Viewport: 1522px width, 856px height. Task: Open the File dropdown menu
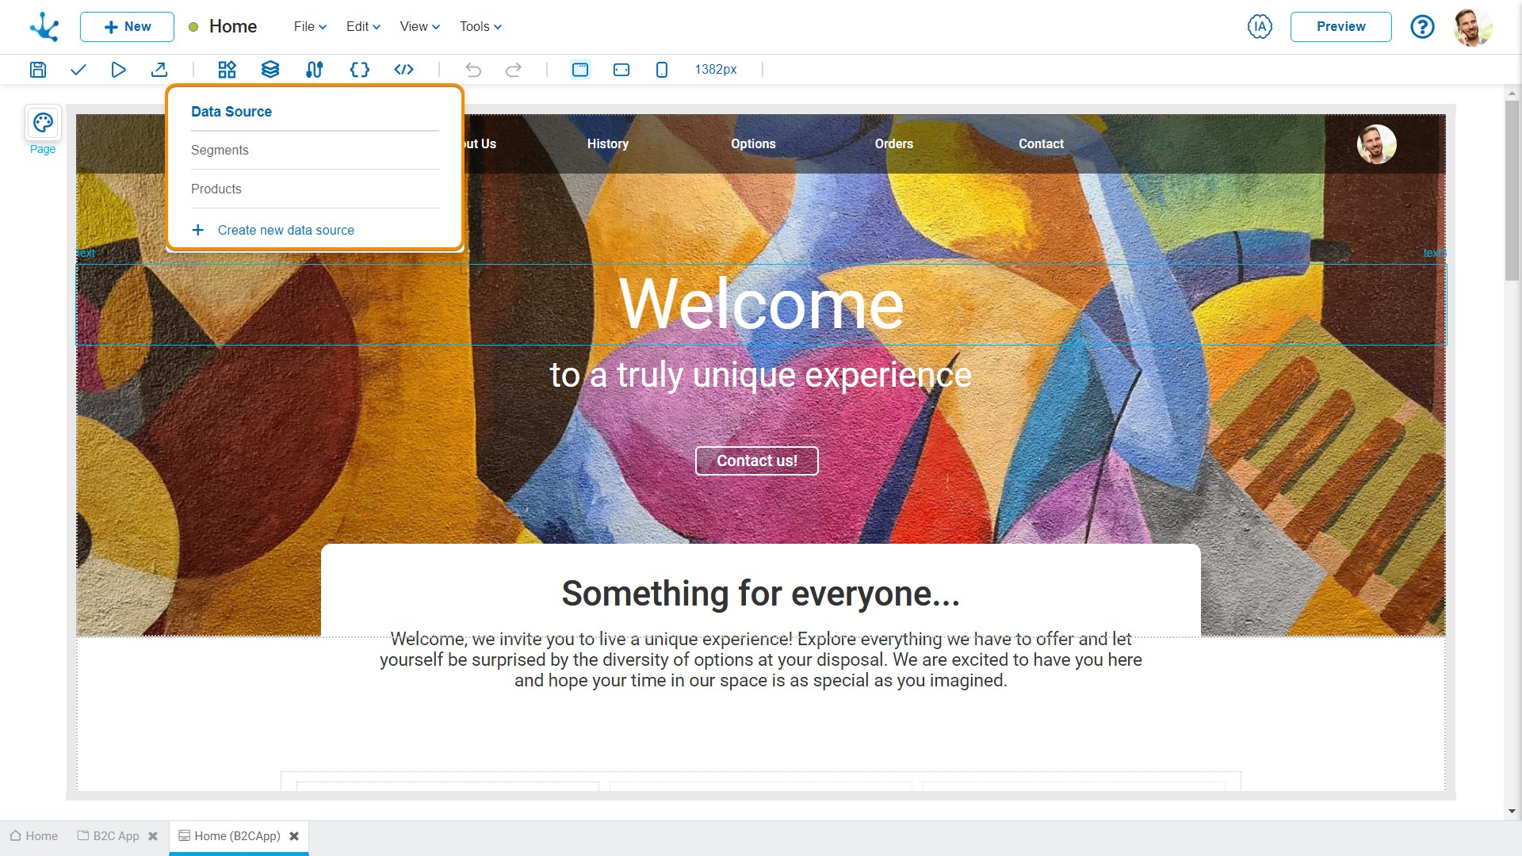(310, 26)
